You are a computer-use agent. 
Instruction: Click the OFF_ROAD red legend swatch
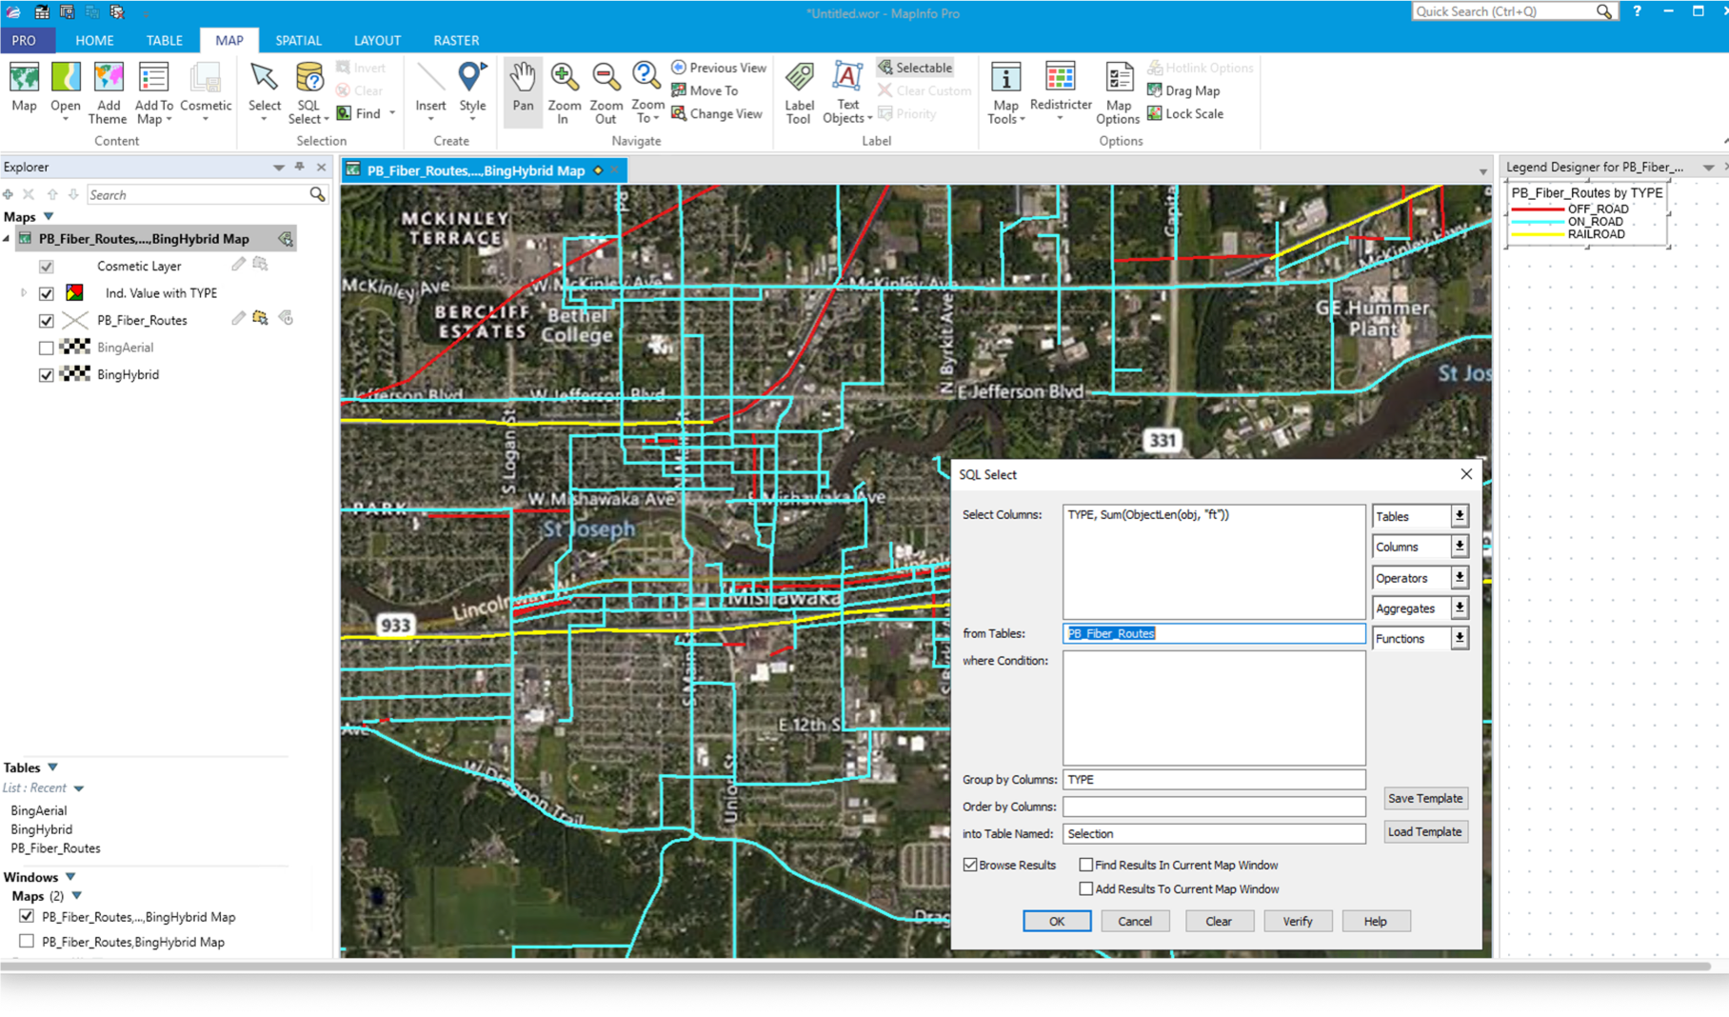point(1538,209)
